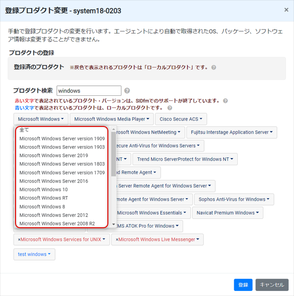Select Microsoft Windows Server version 1903
This screenshot has height=296, width=294.
tap(62, 147)
